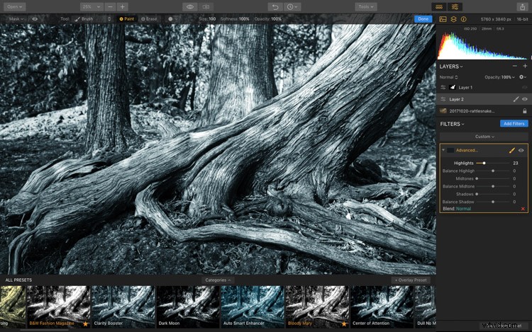532x332 pixels.
Task: Open the history clock dropdown
Action: pos(292,7)
